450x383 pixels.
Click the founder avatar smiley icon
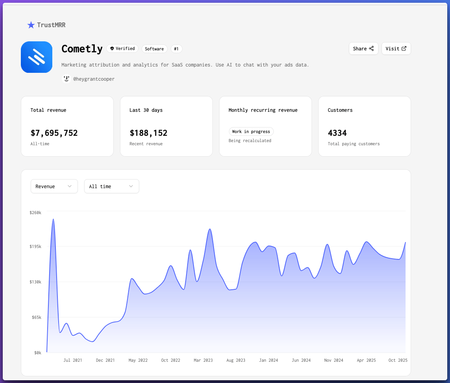coord(66,79)
